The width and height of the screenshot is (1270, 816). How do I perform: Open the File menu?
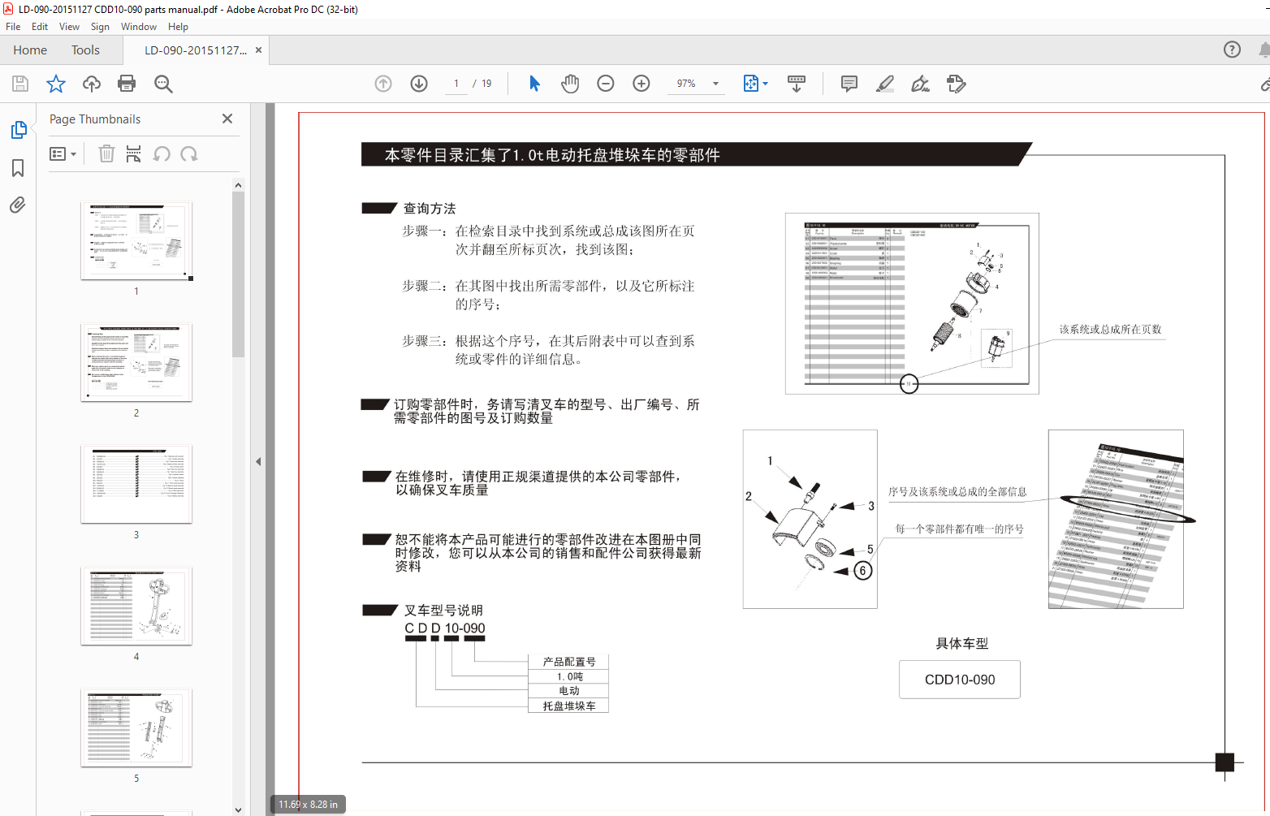point(13,27)
